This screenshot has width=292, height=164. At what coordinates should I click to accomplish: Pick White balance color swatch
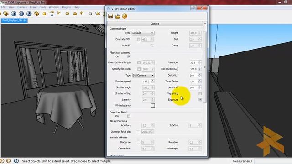153,105
